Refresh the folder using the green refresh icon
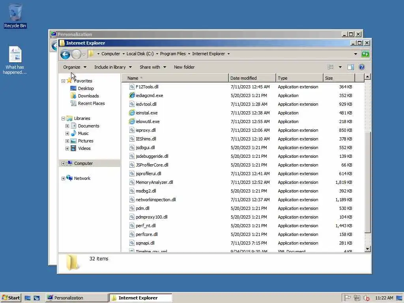Image resolution: width=404 pixels, height=303 pixels. tap(365, 54)
